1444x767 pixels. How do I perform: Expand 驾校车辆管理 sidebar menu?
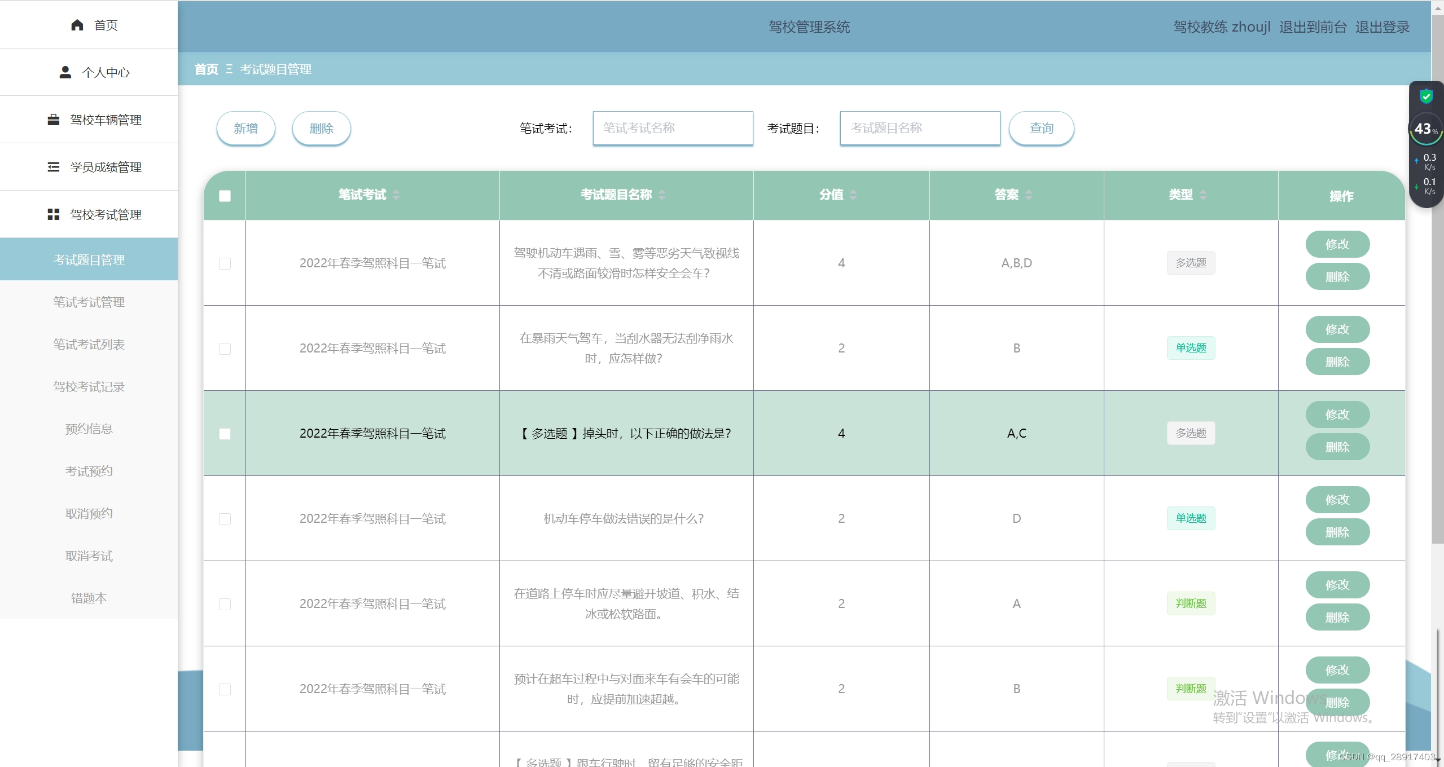(89, 120)
